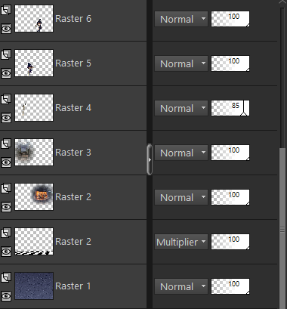Image resolution: width=287 pixels, height=309 pixels.
Task: Click the layer type icon of Raster 5
Action: 6,54
